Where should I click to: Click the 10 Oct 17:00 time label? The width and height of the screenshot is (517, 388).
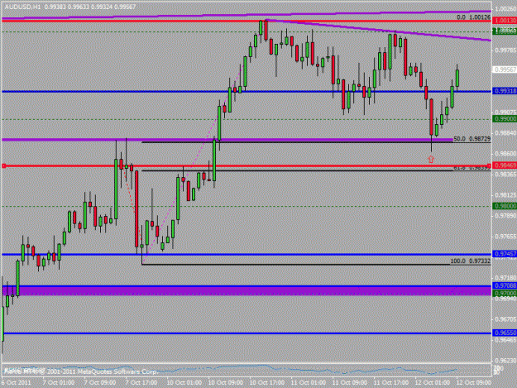point(266,383)
